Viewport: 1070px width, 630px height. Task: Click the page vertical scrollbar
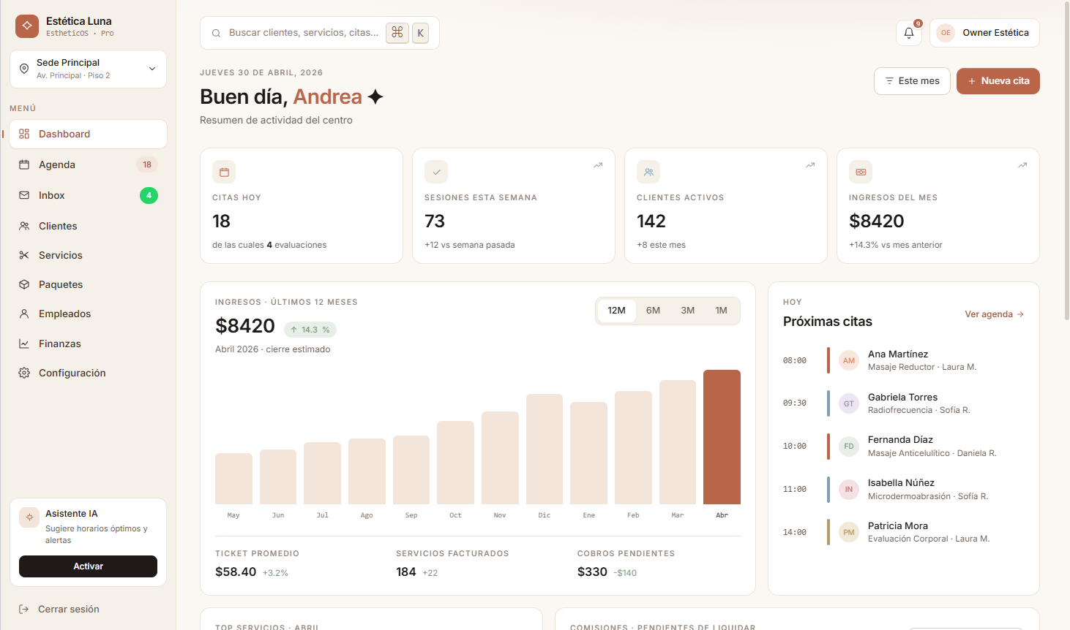[1066, 161]
